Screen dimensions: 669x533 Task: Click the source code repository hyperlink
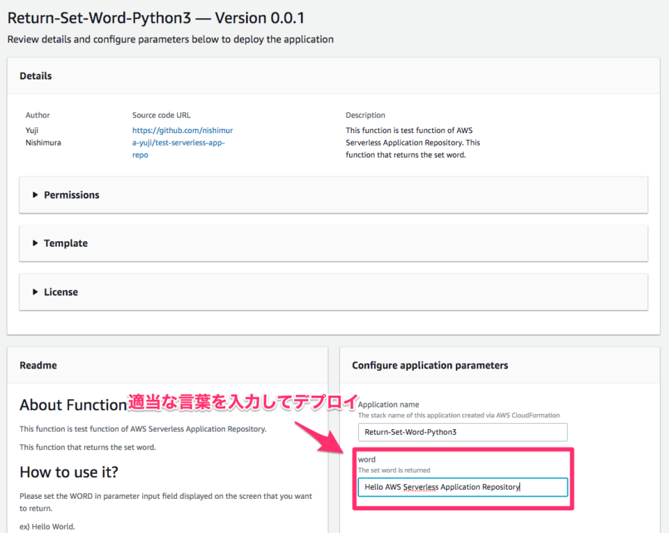coord(182,142)
